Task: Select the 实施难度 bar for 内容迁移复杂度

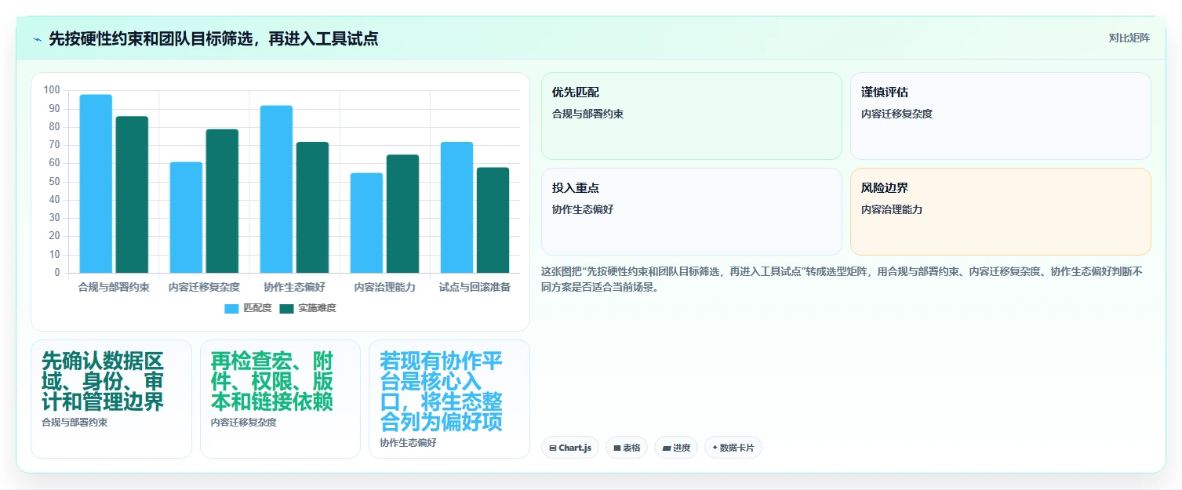Action: coord(222,201)
